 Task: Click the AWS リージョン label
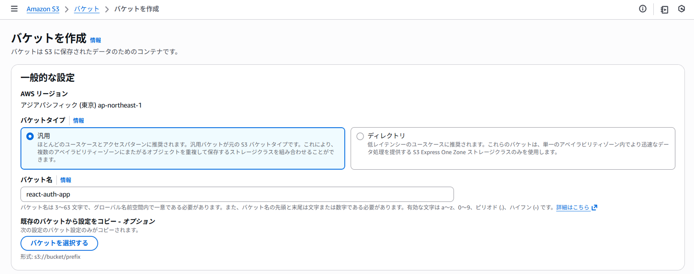(44, 94)
